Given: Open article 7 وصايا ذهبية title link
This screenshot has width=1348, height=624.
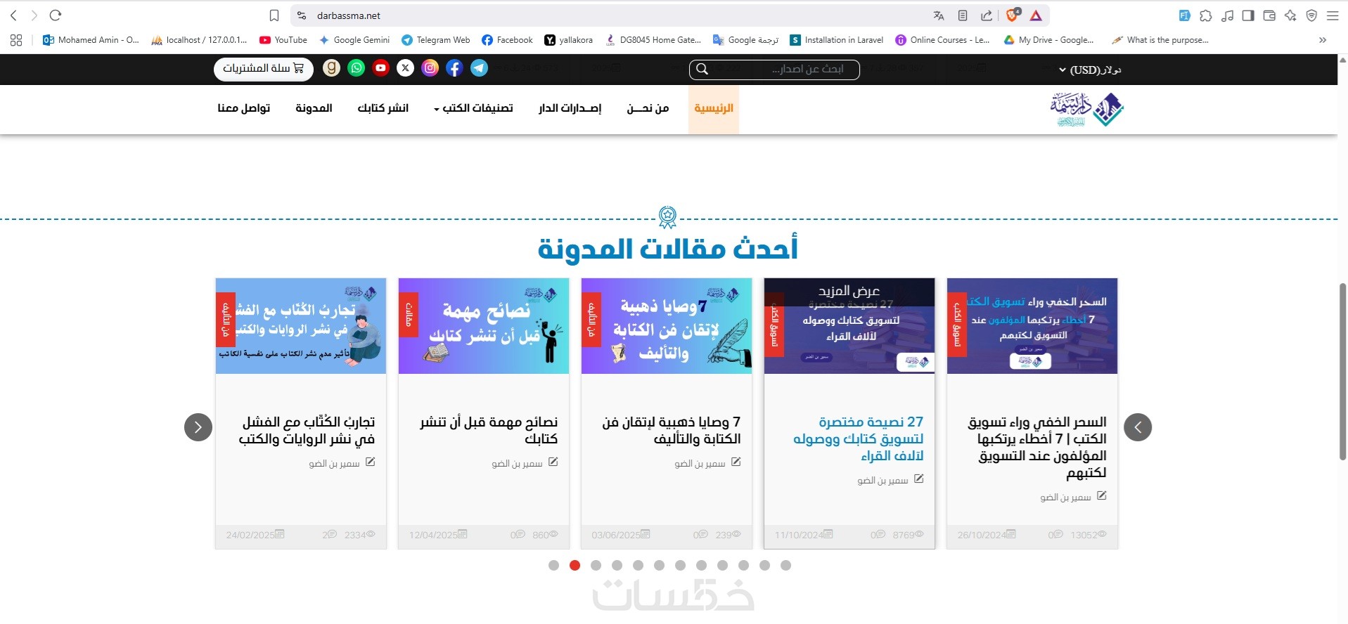Looking at the screenshot, I should (672, 430).
